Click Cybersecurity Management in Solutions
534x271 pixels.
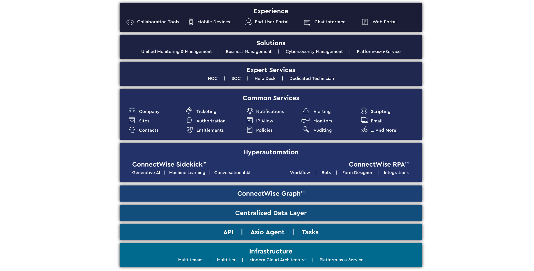314,52
